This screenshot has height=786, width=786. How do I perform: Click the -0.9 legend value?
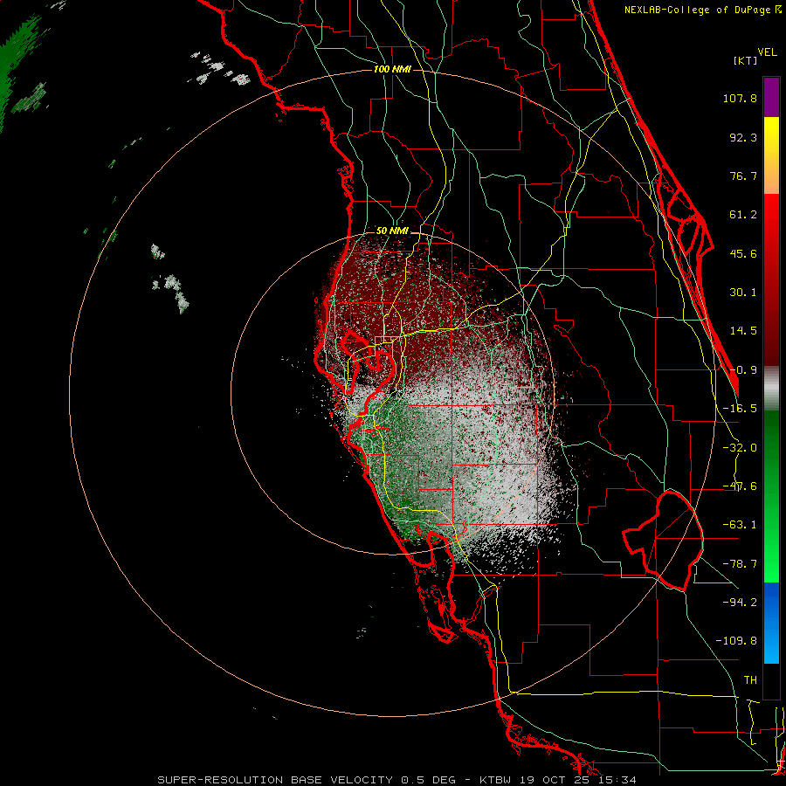tap(743, 370)
